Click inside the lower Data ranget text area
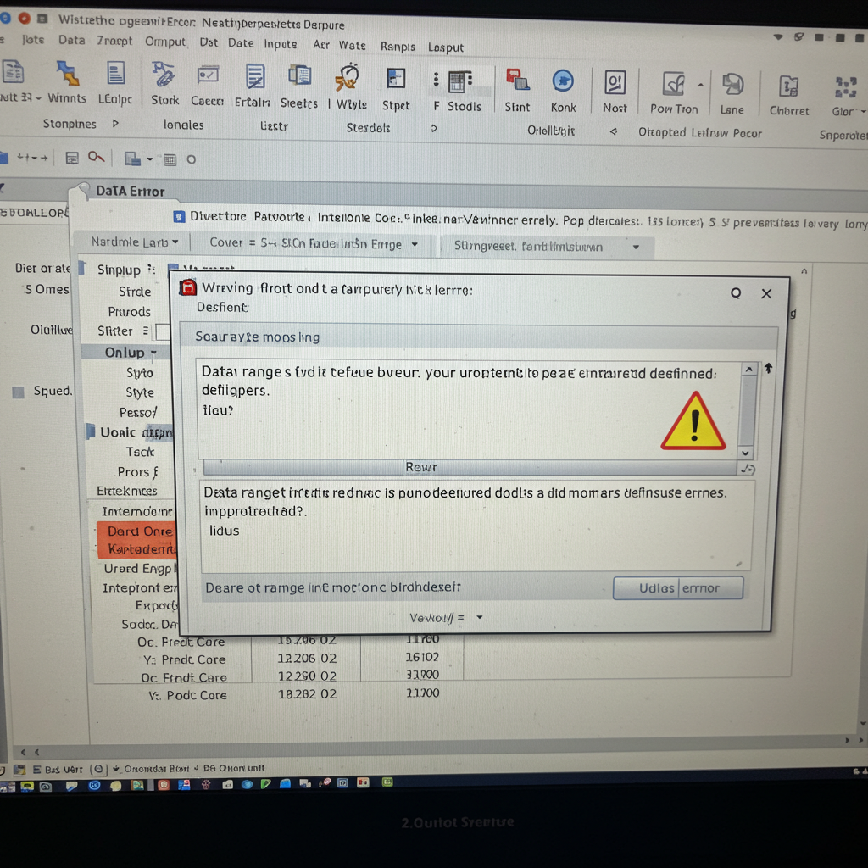 (x=476, y=526)
